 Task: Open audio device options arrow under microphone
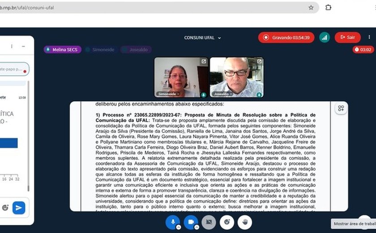click(x=179, y=227)
